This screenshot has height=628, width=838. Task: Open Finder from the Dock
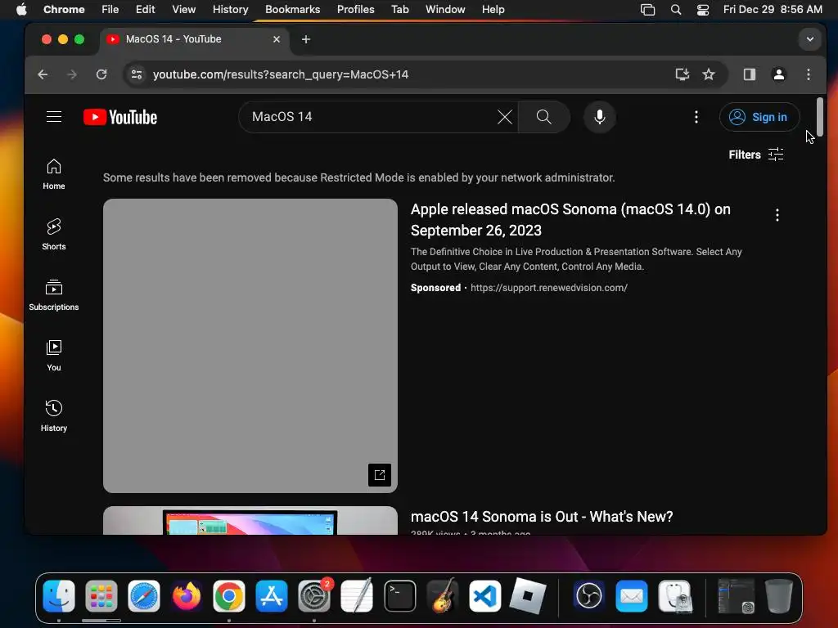(59, 596)
